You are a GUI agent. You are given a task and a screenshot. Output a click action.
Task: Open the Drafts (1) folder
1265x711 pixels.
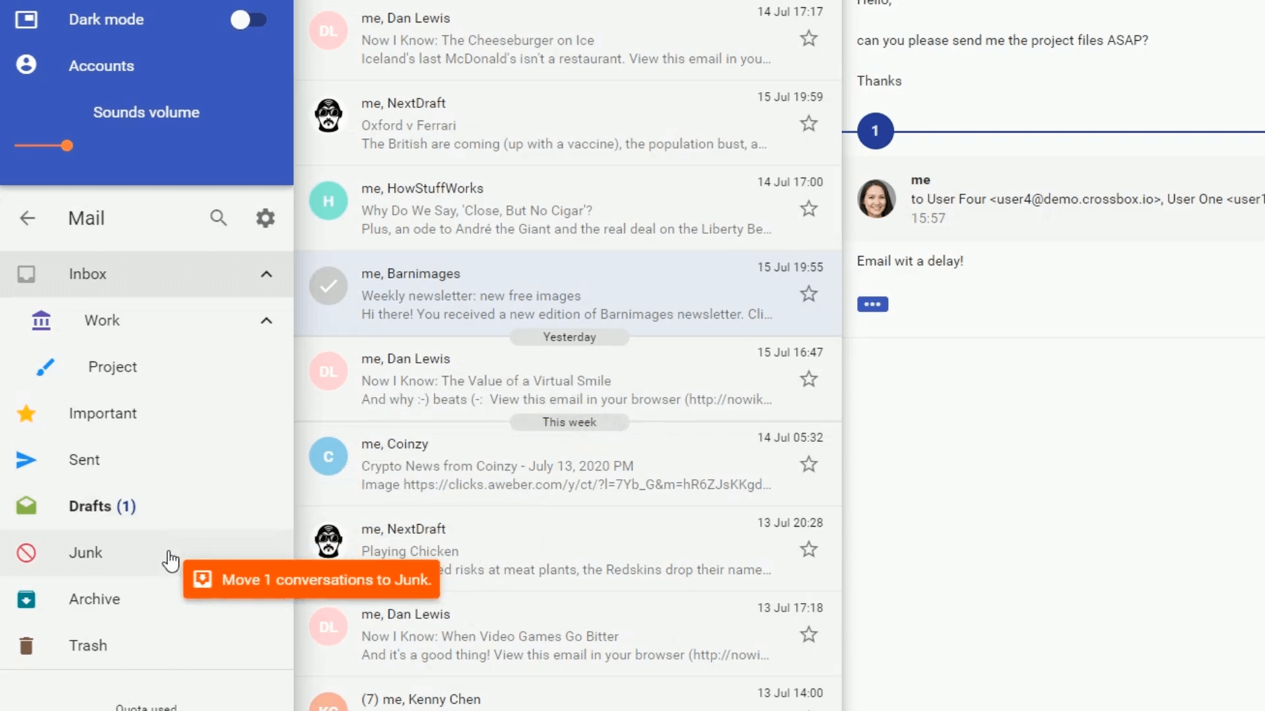tap(146, 506)
